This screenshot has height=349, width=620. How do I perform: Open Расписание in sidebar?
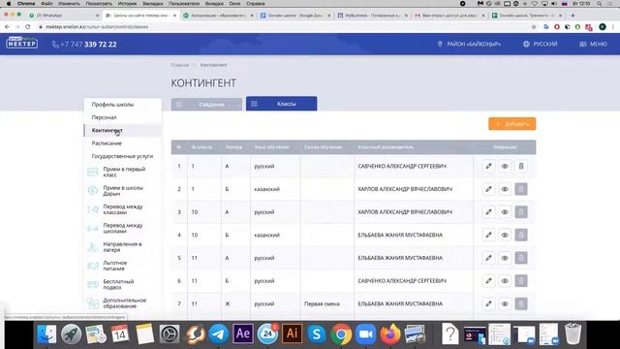107,143
